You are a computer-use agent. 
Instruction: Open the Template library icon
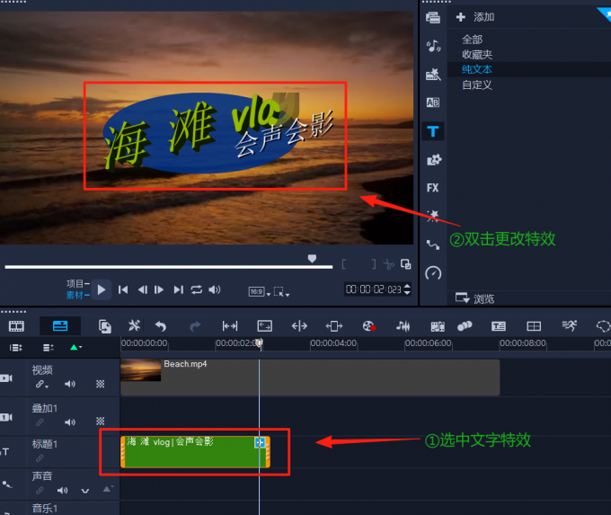[433, 74]
